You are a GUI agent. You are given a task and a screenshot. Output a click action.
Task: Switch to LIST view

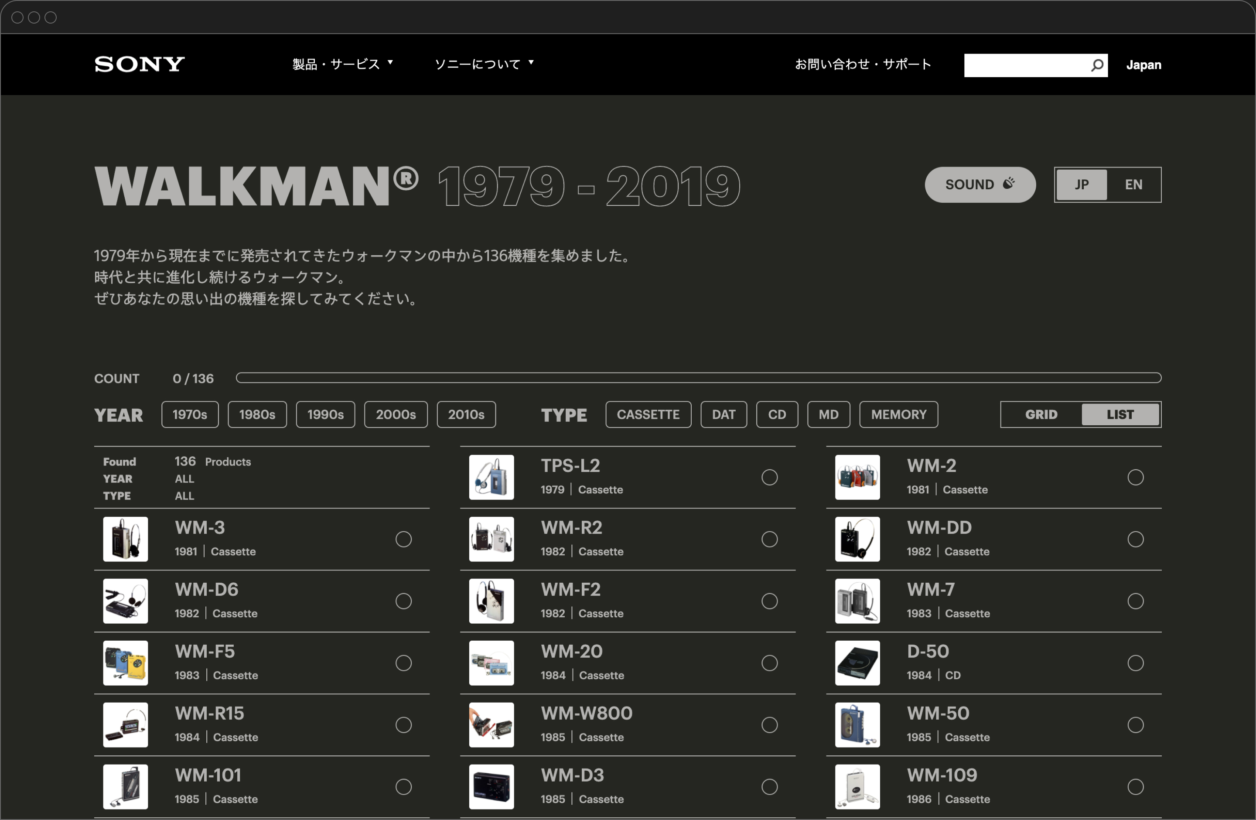tap(1120, 415)
